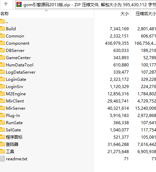The width and height of the screenshot is (156, 172).
Task: Click the size value 40,321,614
Action: pyautogui.click(x=118, y=108)
